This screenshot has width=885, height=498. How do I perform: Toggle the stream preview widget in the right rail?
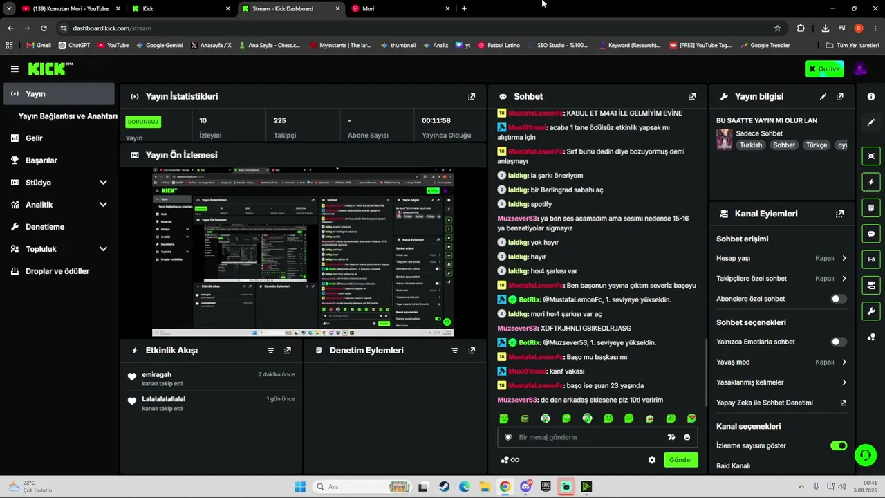point(871,156)
